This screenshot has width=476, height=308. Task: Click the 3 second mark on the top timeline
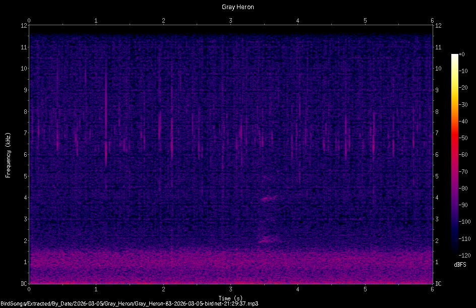tap(230, 21)
